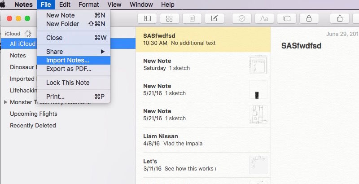The height and width of the screenshot is (184, 359).
Task: Click sketch thumbnail of Saturday note
Action: [258, 65]
